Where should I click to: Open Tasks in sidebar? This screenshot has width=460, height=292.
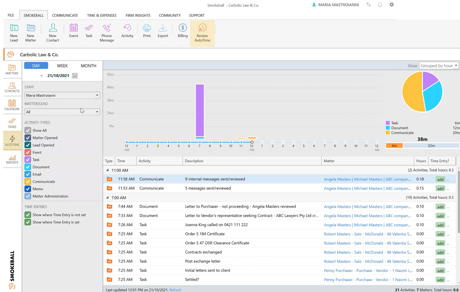[12, 123]
